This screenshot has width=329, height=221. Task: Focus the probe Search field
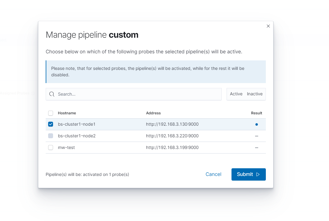click(x=138, y=94)
